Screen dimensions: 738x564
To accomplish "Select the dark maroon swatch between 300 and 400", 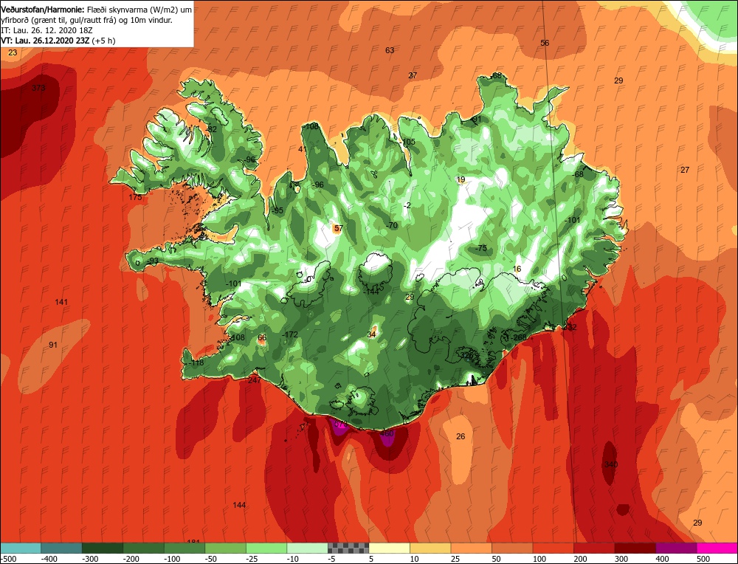I will [x=635, y=548].
